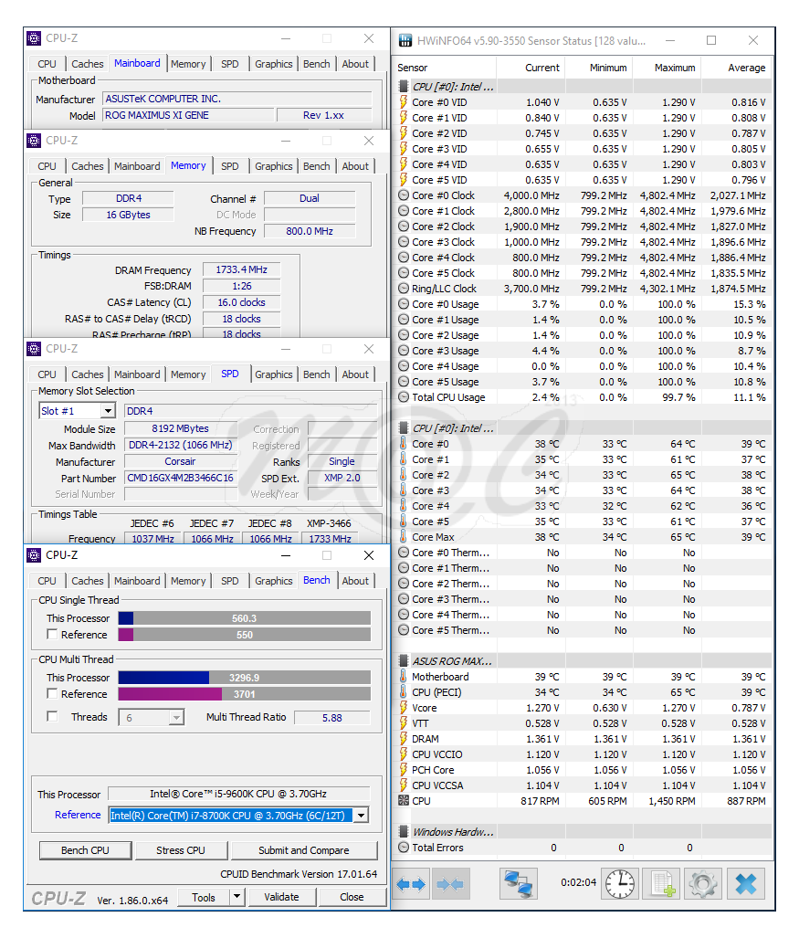799x938 pixels.
Task: Click Motherboard temperature thermometer icon
Action: pos(404,676)
